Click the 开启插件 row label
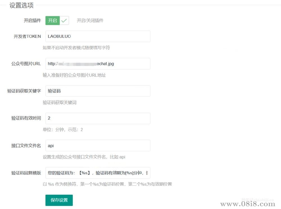The image size is (281, 209). 33,20
